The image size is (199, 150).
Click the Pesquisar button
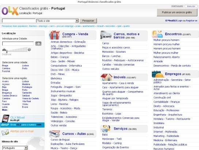click(88, 21)
